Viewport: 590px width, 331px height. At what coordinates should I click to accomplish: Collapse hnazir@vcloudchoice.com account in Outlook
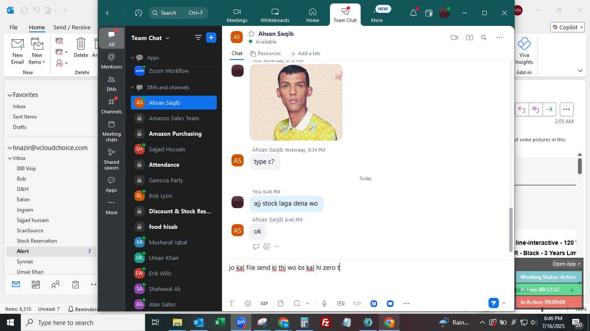pos(10,148)
